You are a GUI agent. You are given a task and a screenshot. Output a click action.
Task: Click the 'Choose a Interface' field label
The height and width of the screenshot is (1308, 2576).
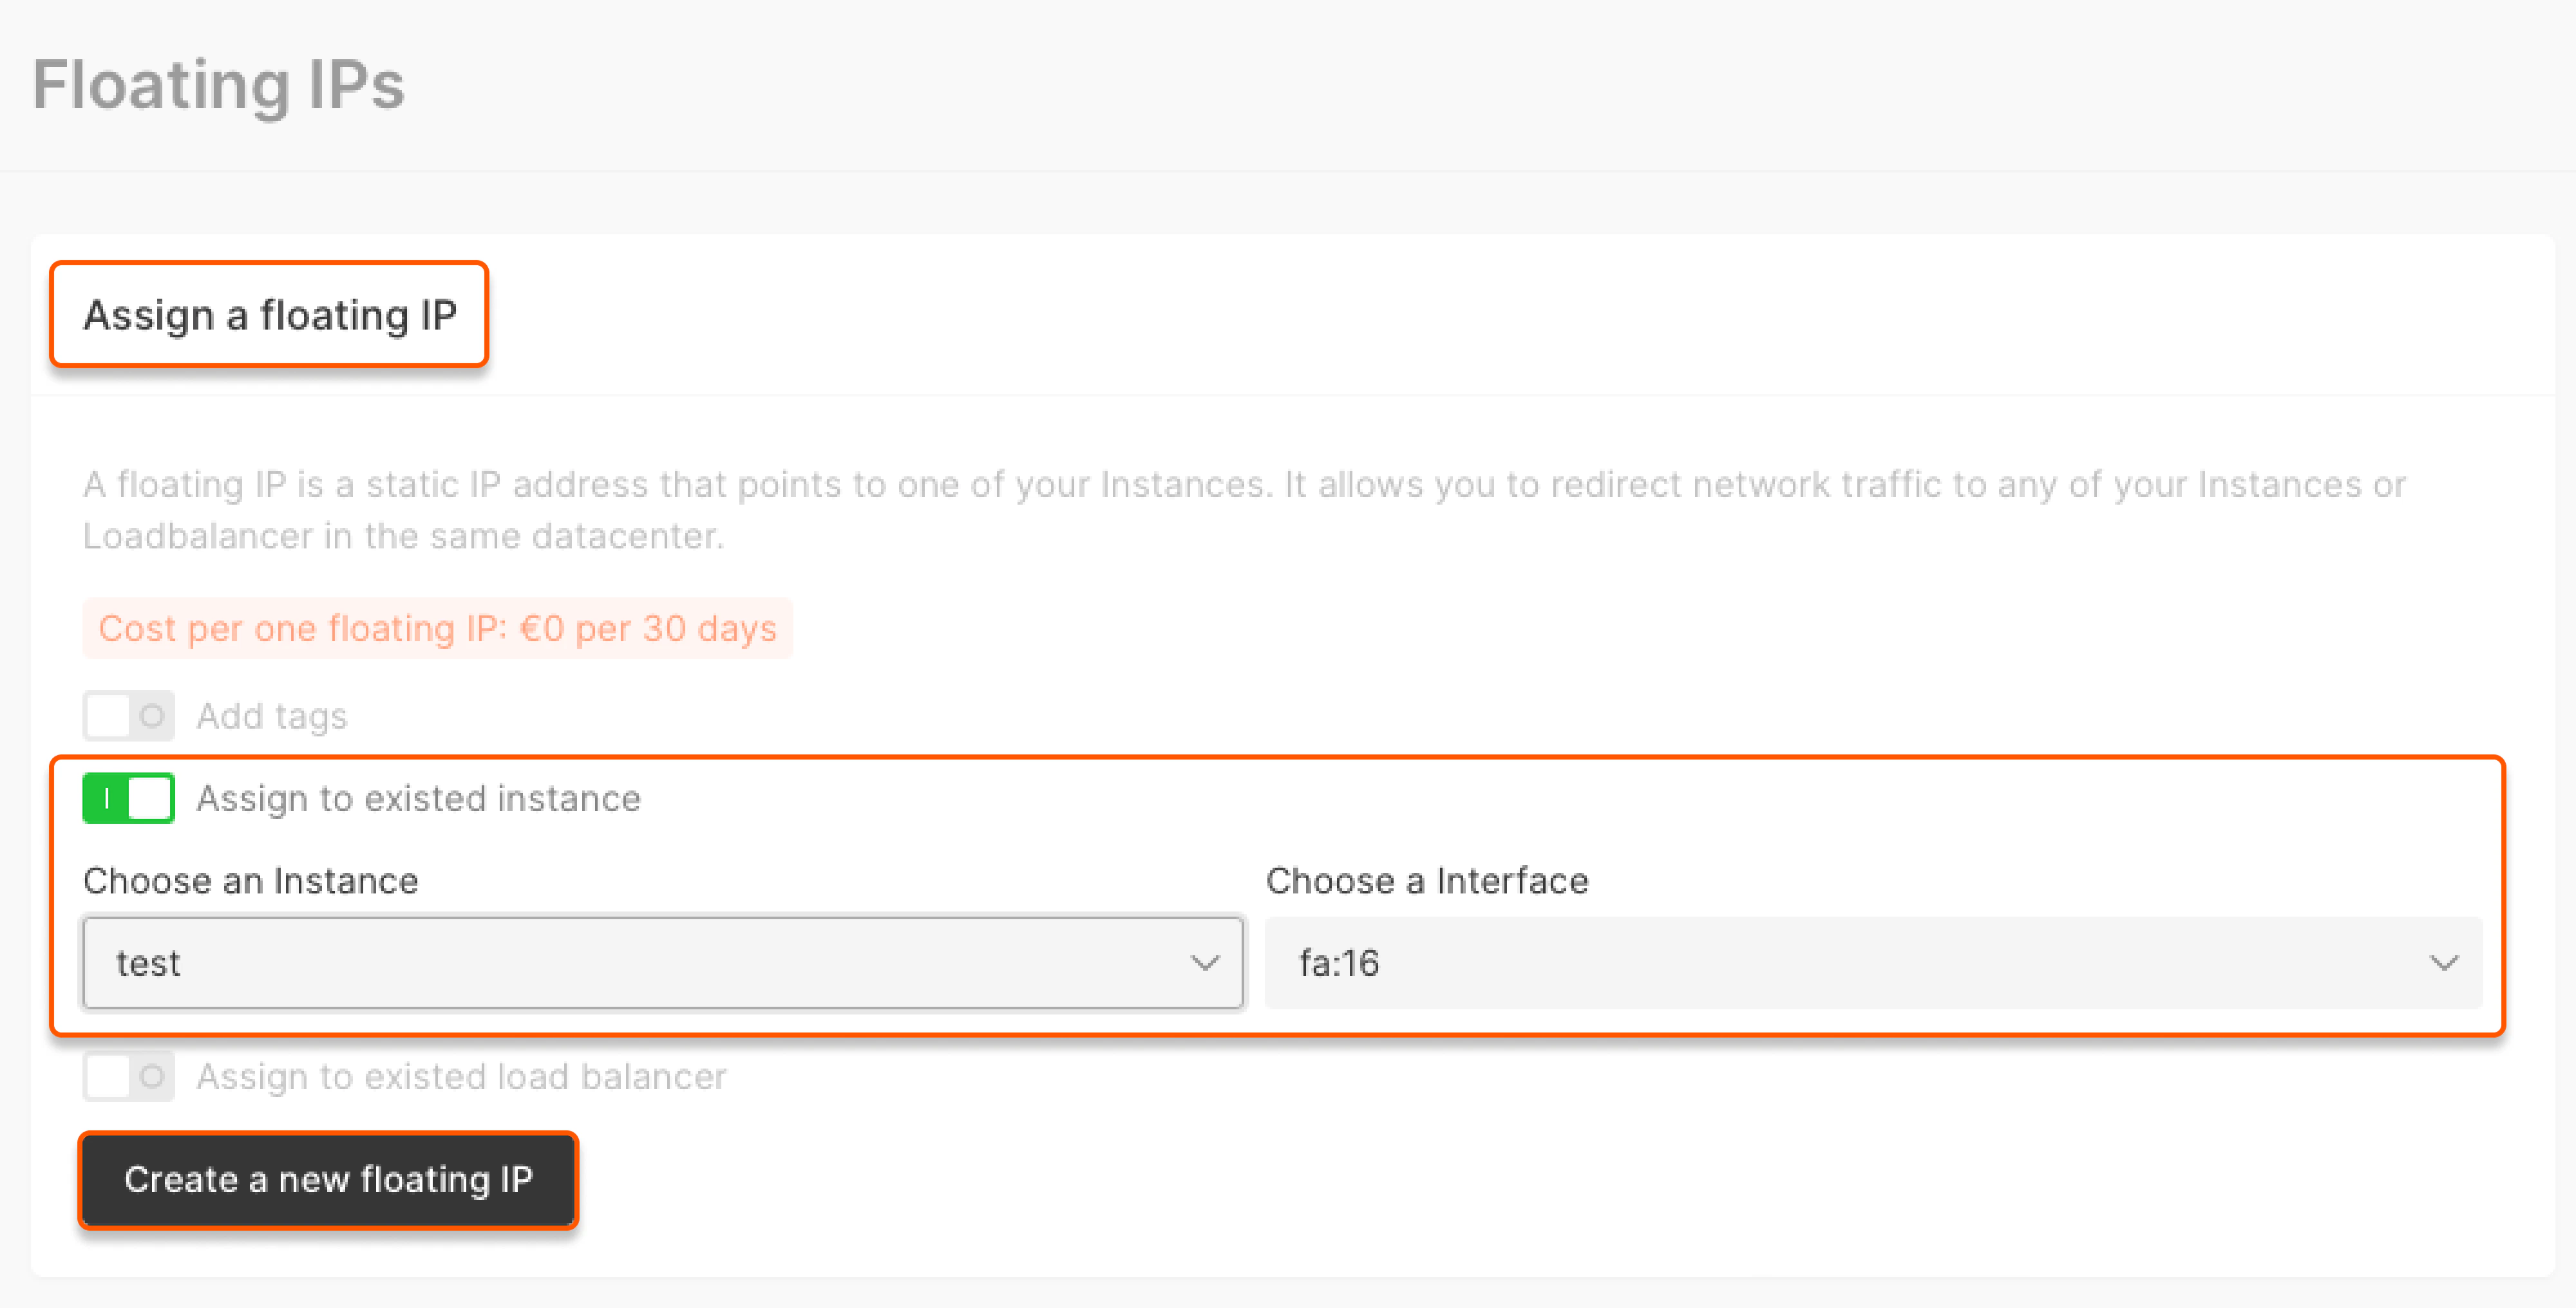[x=1426, y=881]
